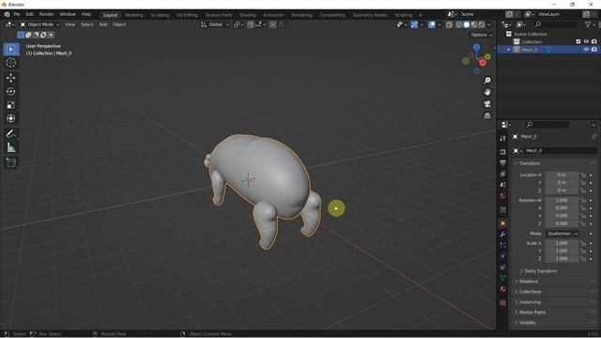Select the Scale tool
Image resolution: width=601 pixels, height=338 pixels.
tap(10, 105)
